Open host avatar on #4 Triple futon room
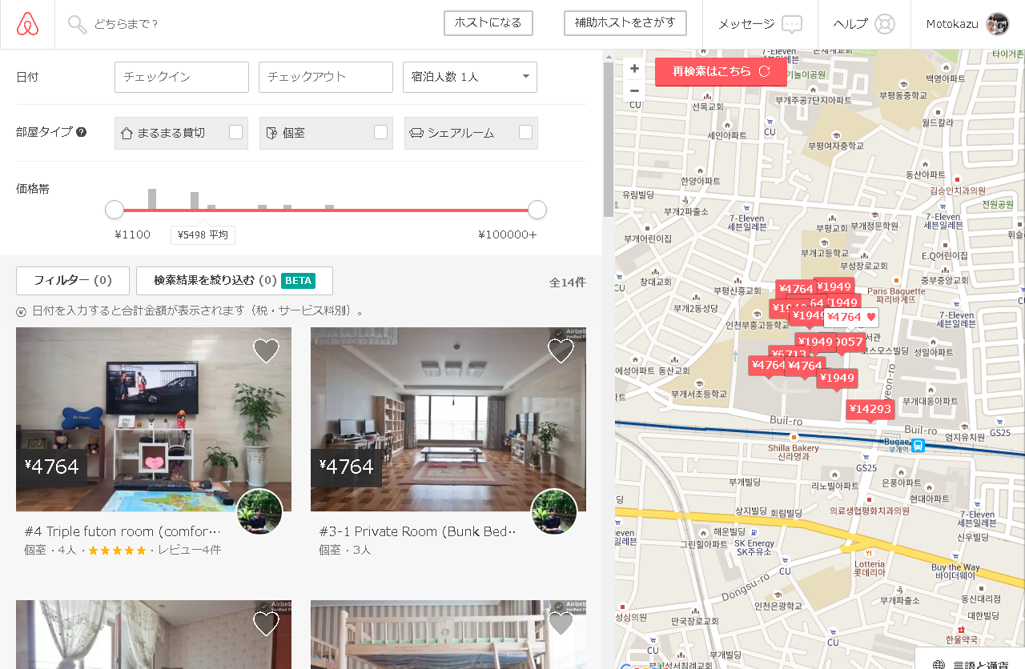Image resolution: width=1025 pixels, height=669 pixels. pos(259,512)
